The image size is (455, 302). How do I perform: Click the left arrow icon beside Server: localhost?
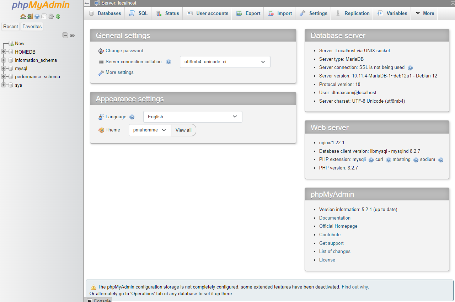[87, 3]
